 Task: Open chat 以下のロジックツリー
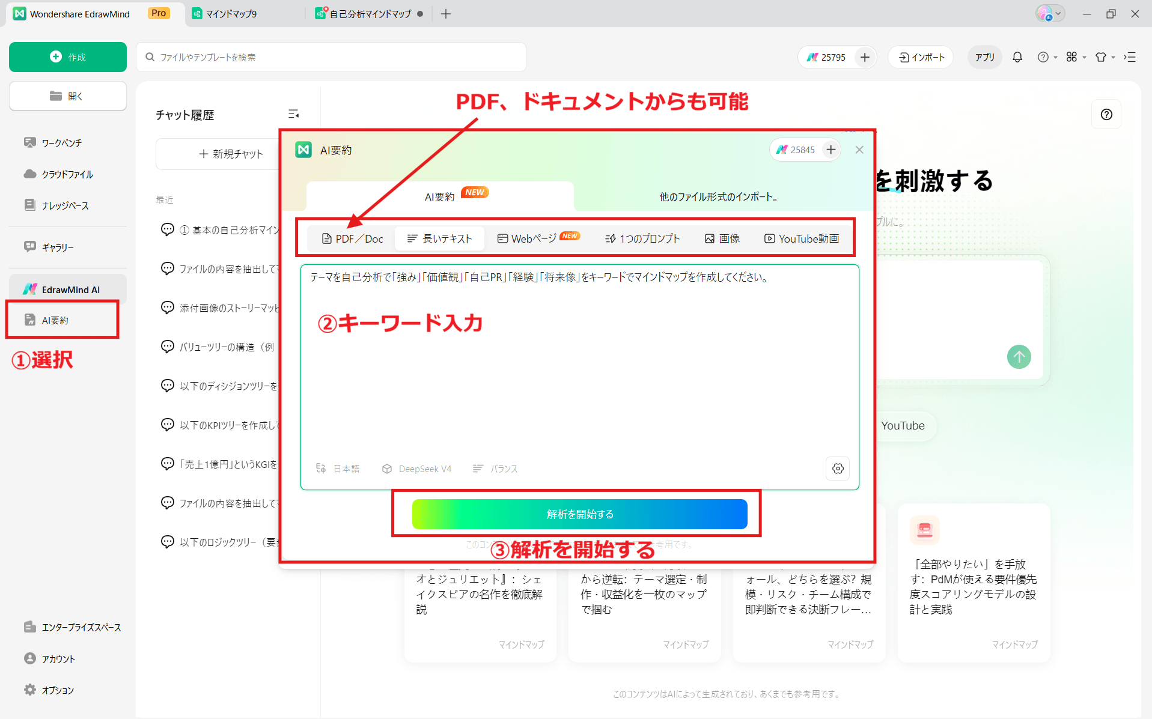click(220, 542)
